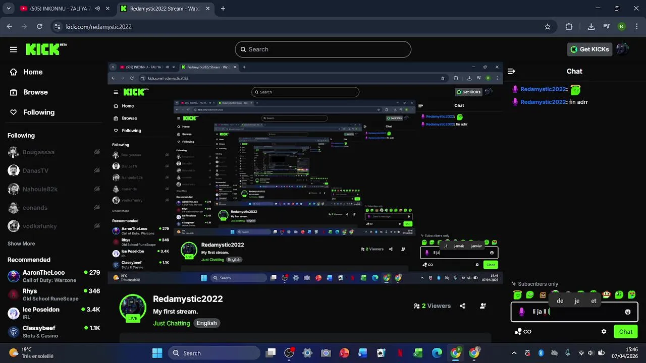Pick the mushroom hat subscriber emote
This screenshot has width=646, height=363.
[x=607, y=294]
